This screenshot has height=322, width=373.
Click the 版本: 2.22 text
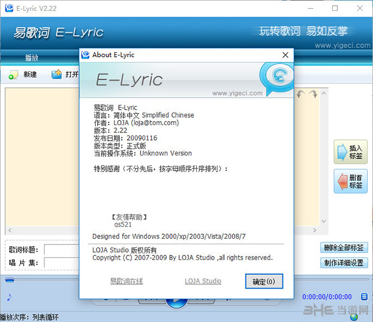110,130
